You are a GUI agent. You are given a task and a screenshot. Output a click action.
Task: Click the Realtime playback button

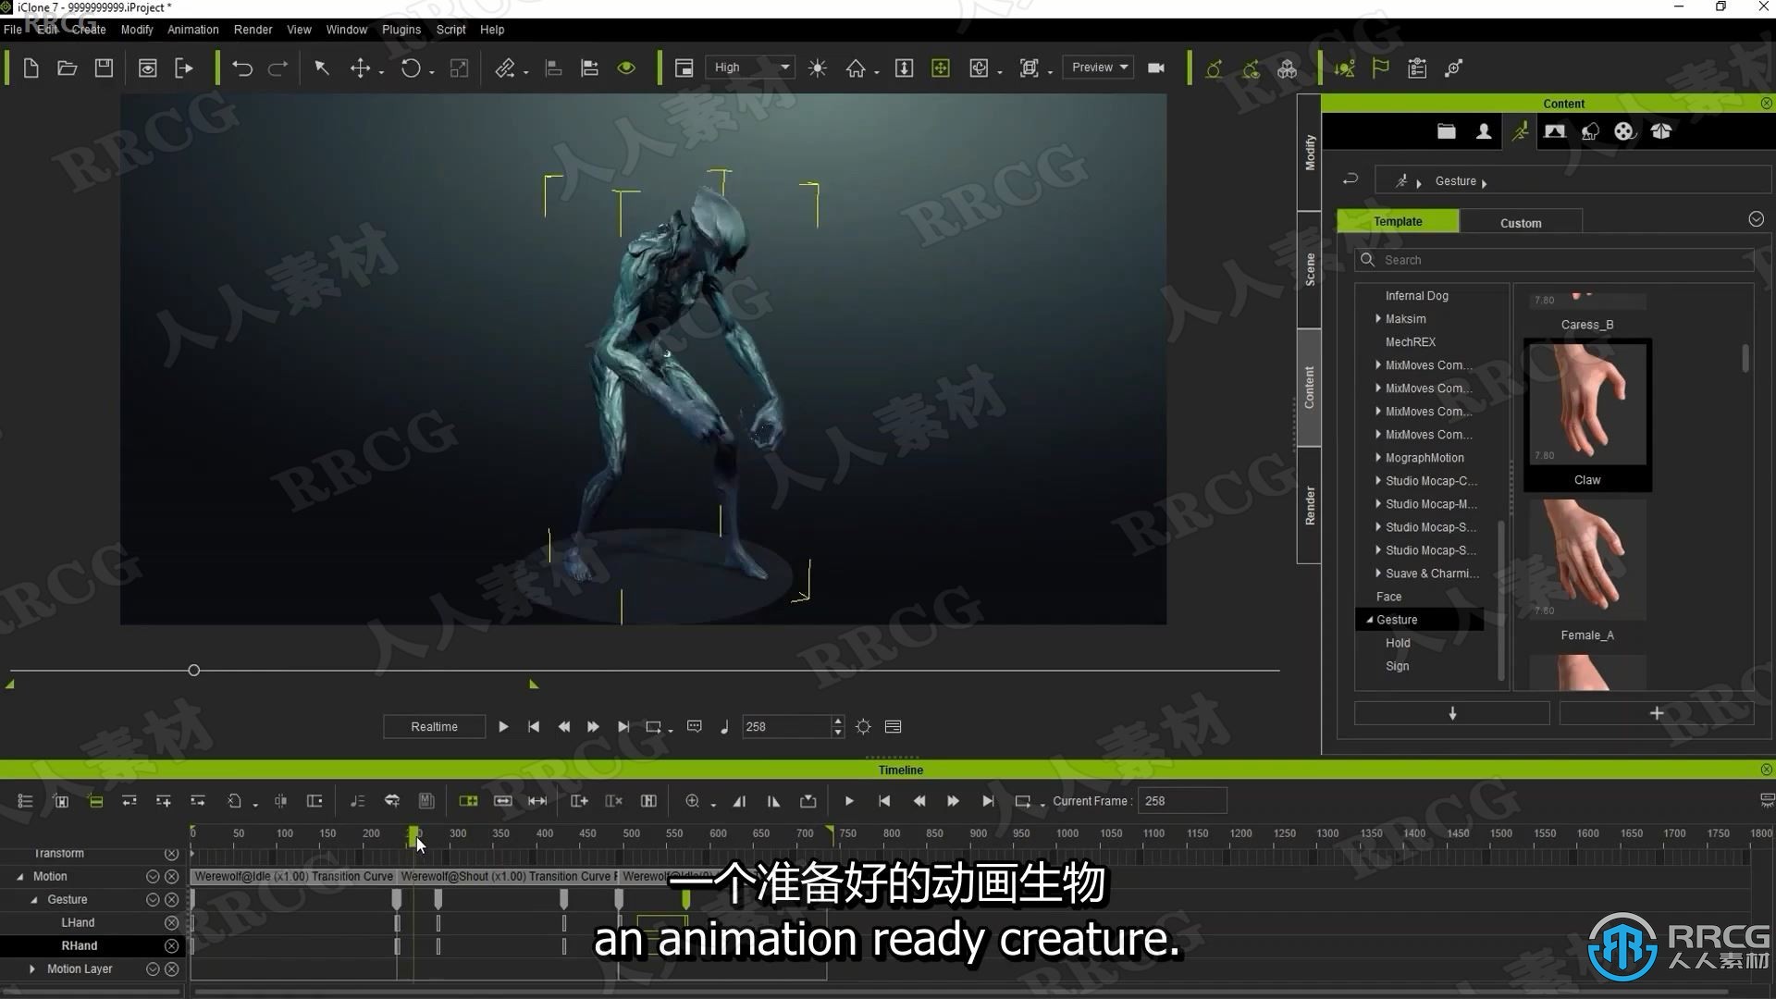point(433,726)
